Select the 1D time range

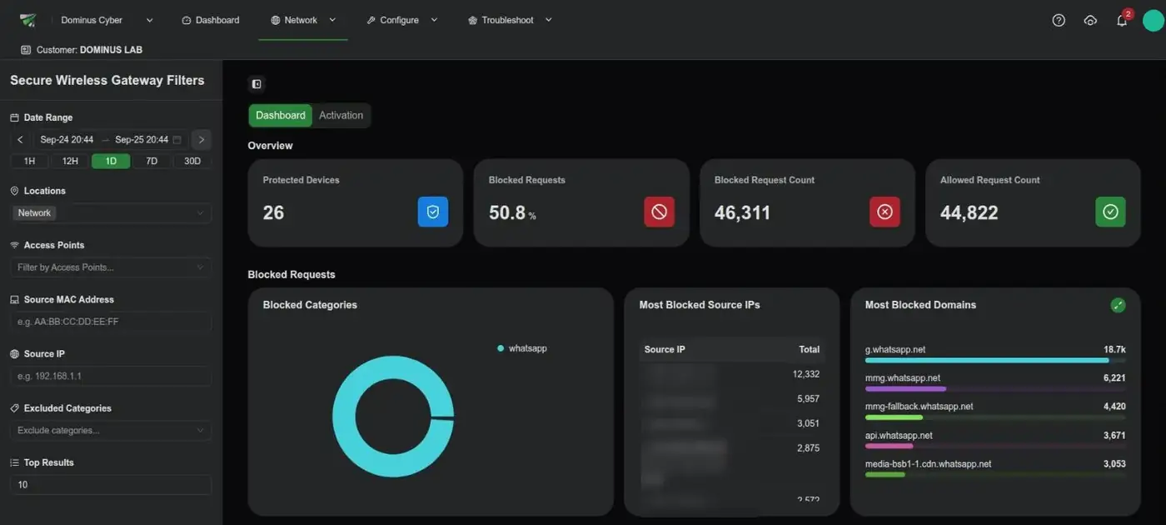point(111,161)
